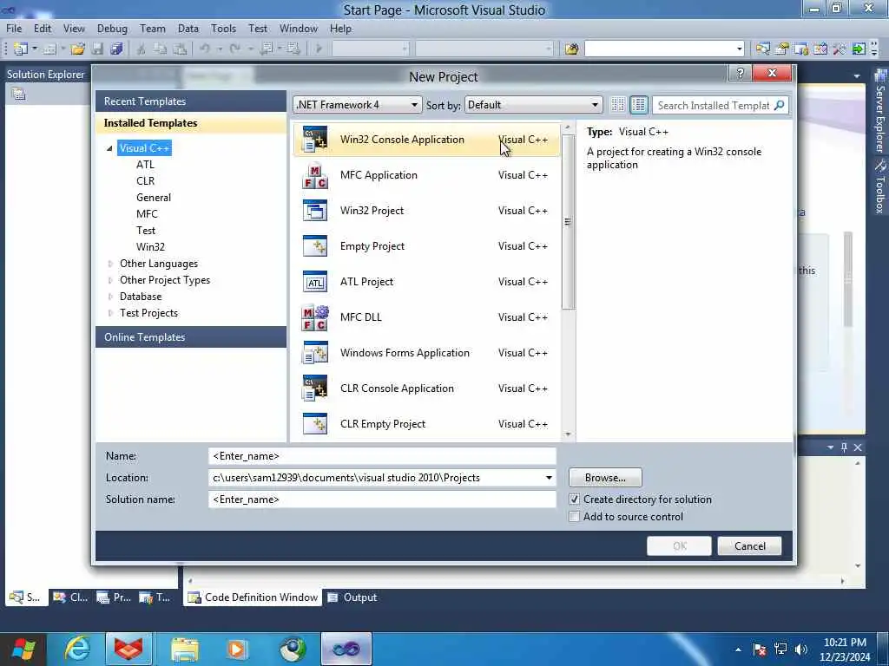Select the CLR Console Application template icon
Image resolution: width=889 pixels, height=666 pixels.
point(314,388)
